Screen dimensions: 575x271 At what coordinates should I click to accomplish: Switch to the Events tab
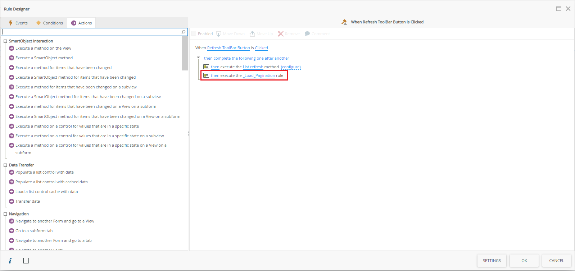18,23
